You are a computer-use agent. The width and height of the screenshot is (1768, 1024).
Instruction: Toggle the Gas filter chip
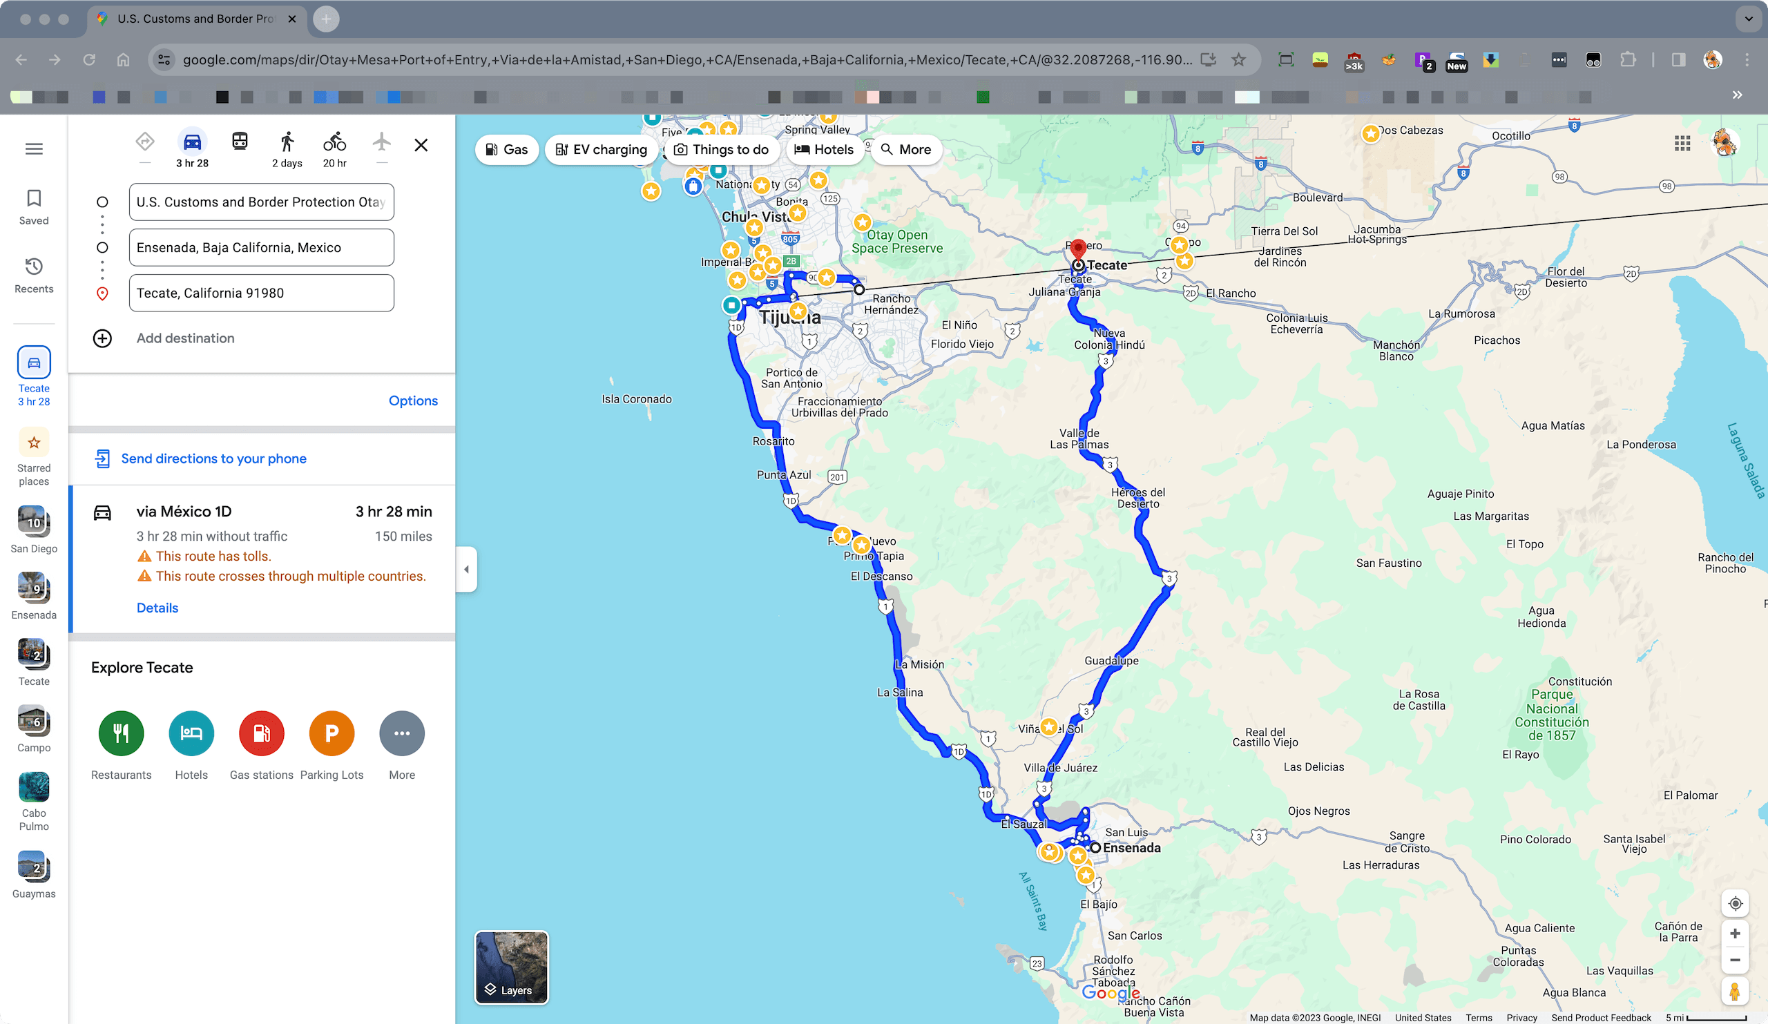coord(506,149)
